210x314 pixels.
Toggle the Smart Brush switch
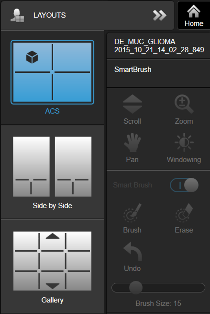pyautogui.click(x=184, y=185)
